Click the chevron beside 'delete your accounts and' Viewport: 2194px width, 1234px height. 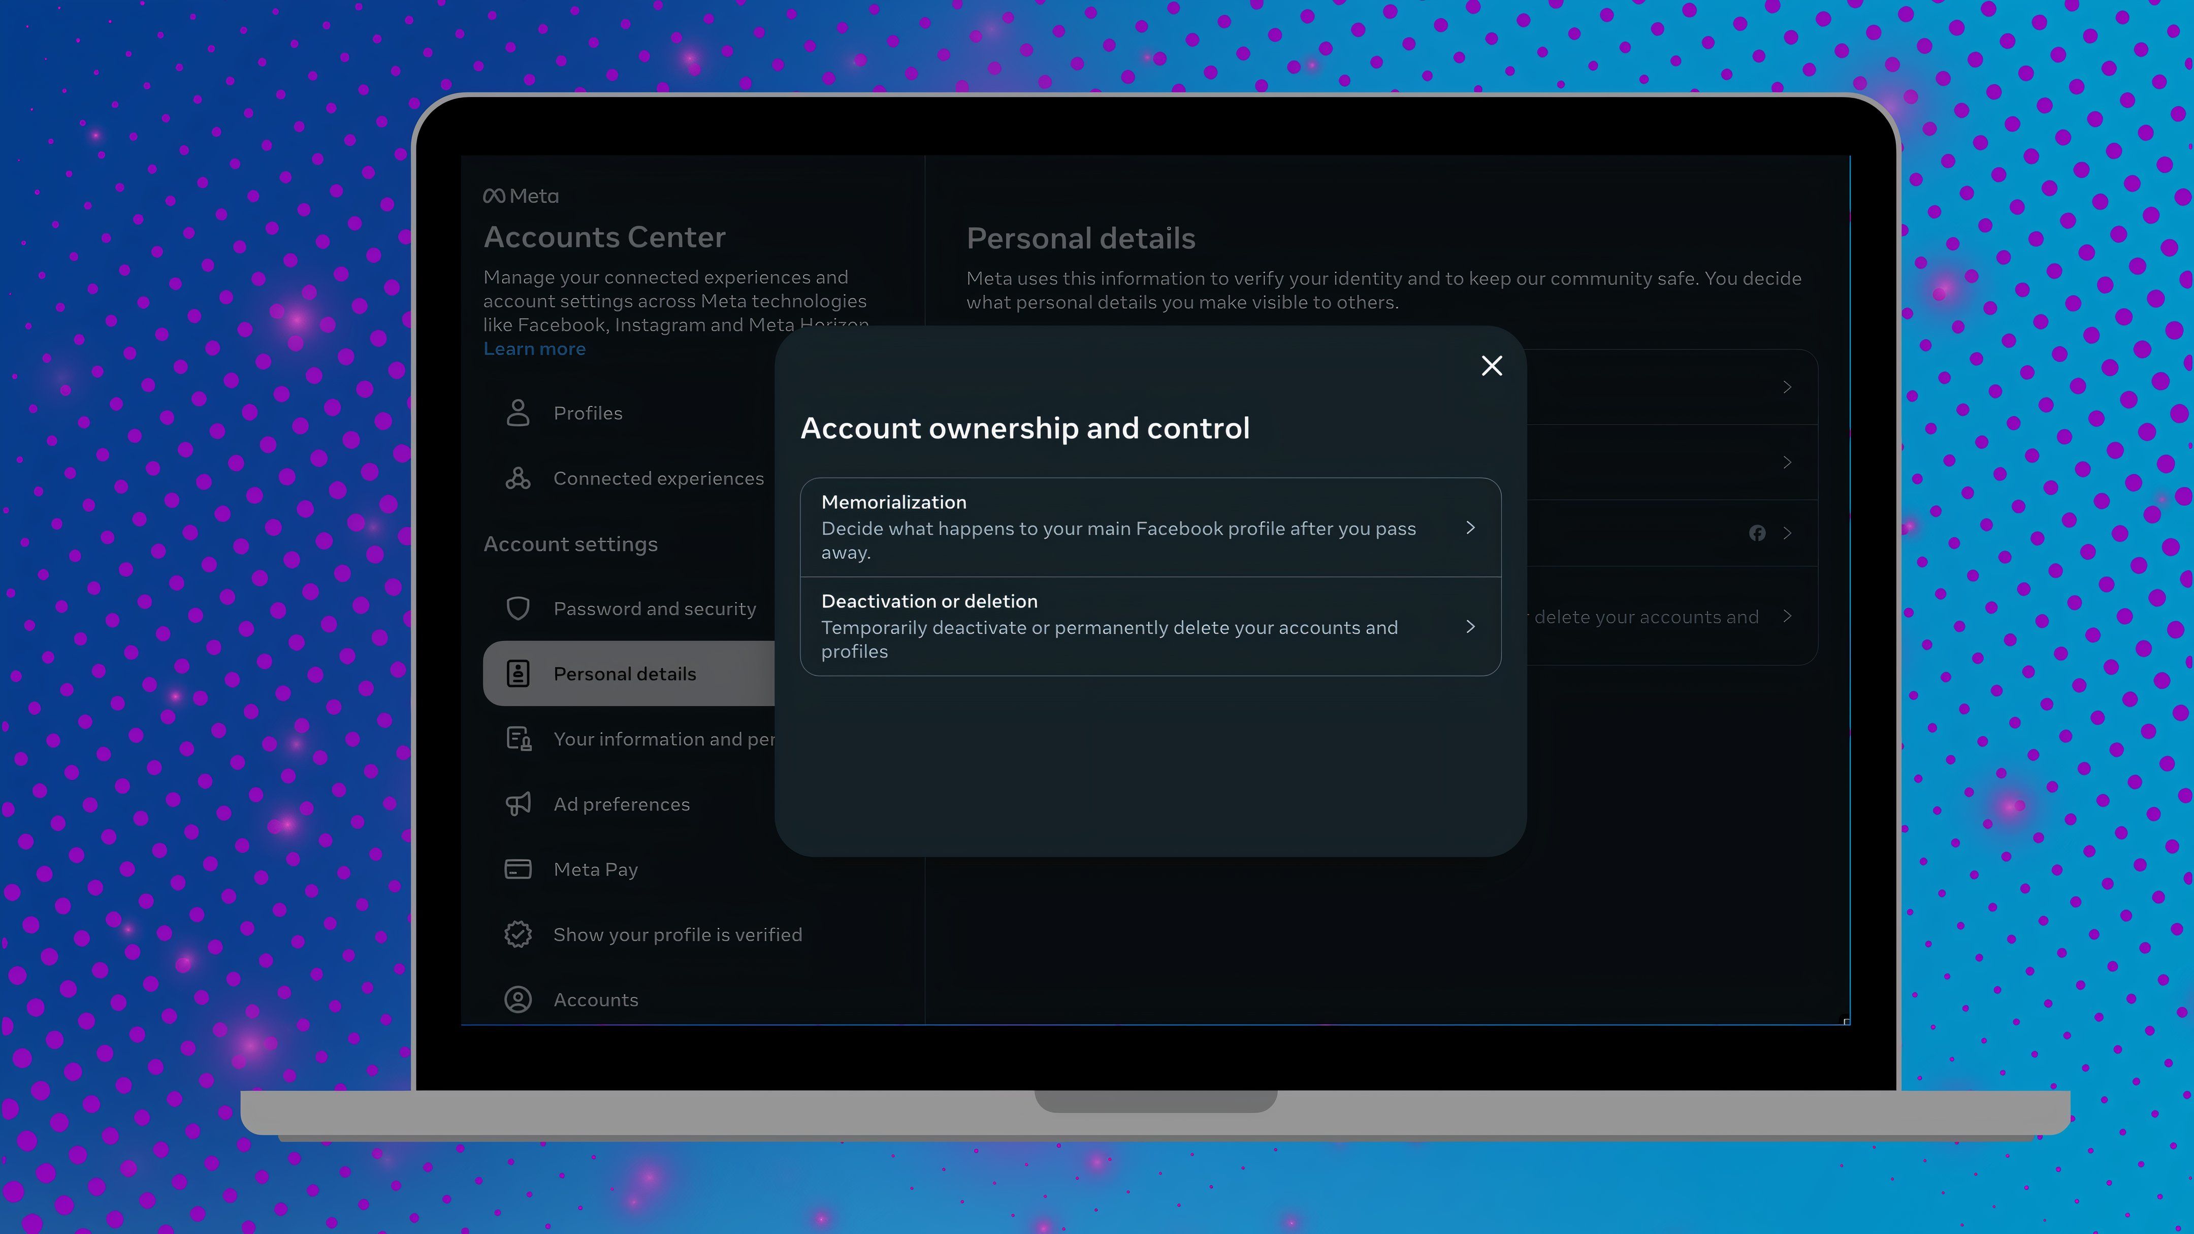coord(1787,615)
